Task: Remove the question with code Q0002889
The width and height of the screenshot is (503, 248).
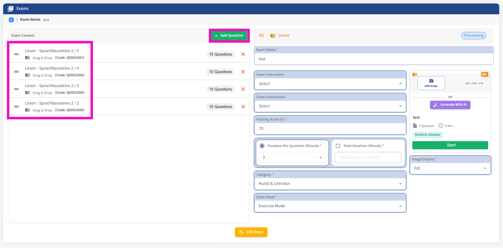Action: (243, 89)
